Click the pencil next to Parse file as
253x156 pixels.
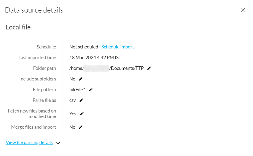[x=81, y=100]
